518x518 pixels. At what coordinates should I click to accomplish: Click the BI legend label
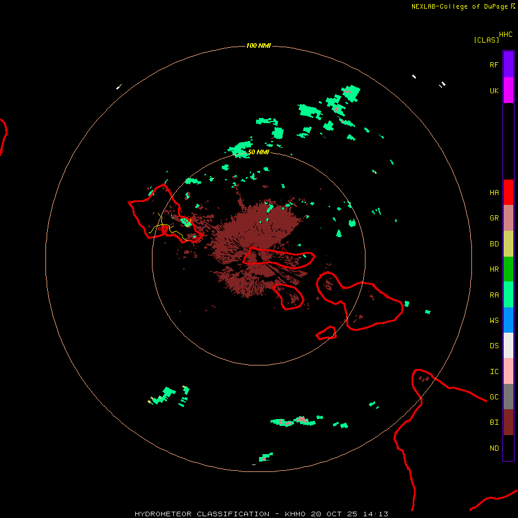[x=494, y=422]
